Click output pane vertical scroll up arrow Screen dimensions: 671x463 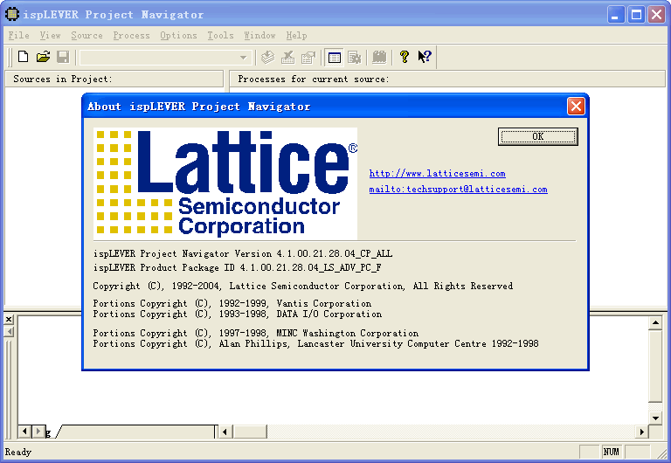(x=655, y=322)
